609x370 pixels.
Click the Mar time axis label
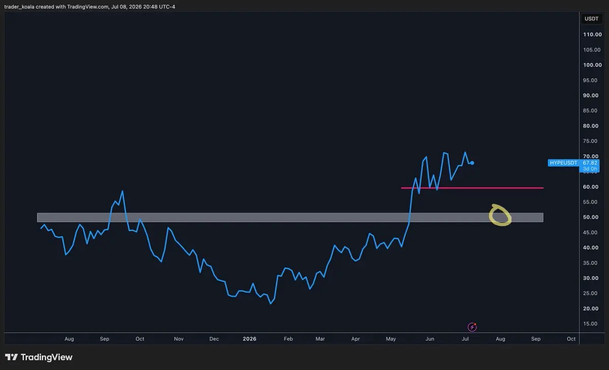point(320,339)
